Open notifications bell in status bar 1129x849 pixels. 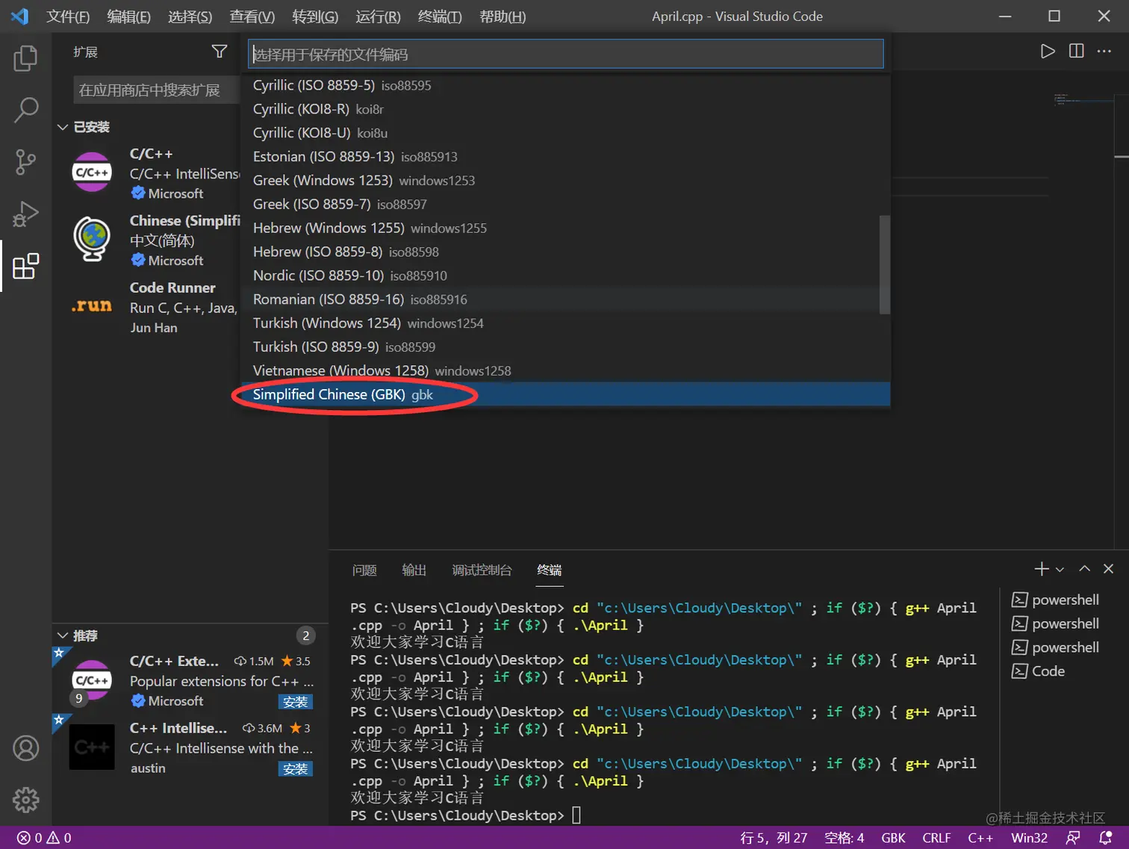[1105, 838]
